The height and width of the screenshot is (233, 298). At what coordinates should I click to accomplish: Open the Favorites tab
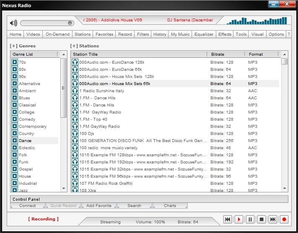[x=104, y=34]
